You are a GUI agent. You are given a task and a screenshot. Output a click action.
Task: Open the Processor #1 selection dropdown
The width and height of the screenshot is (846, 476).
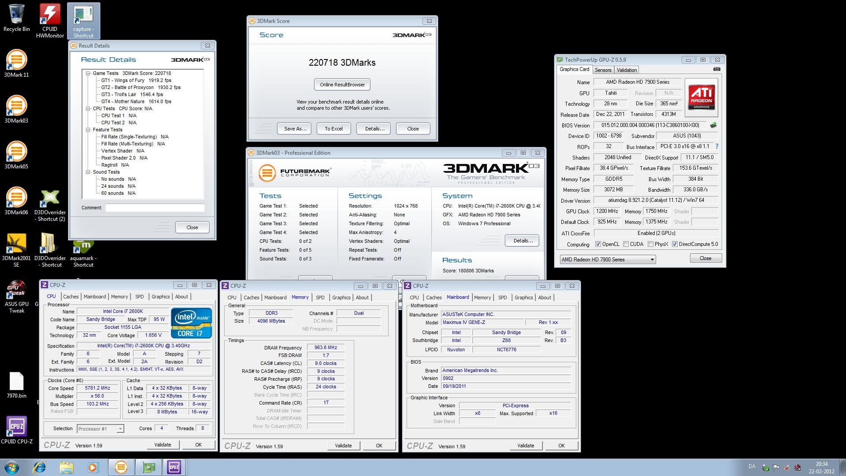[x=100, y=428]
